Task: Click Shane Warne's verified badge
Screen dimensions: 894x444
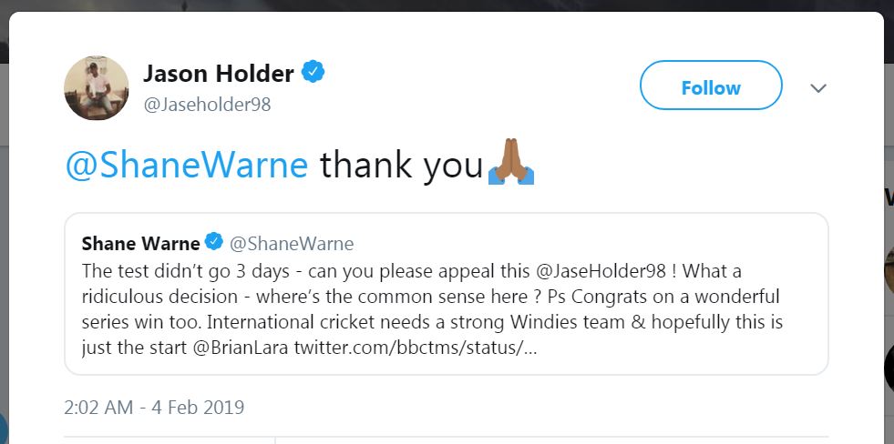Action: [214, 243]
